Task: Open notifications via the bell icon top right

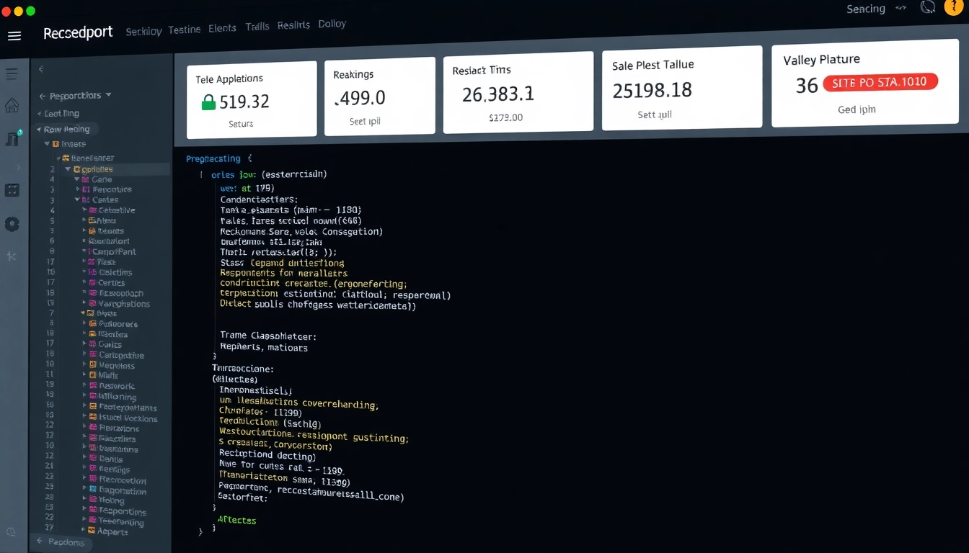Action: point(927,8)
